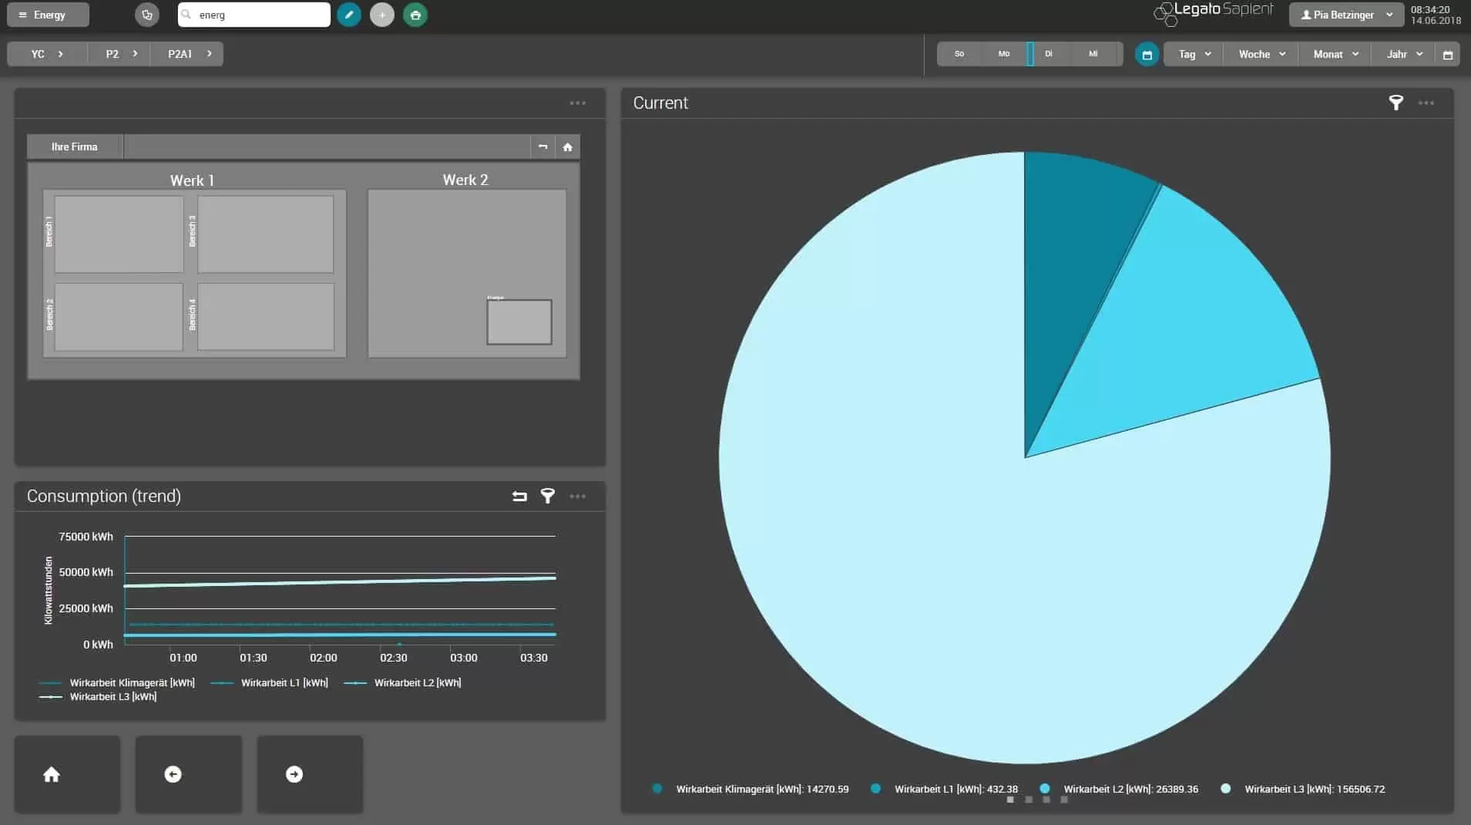The width and height of the screenshot is (1471, 825).
Task: Open the Consumption trend three-dot menu
Action: pyautogui.click(x=578, y=496)
